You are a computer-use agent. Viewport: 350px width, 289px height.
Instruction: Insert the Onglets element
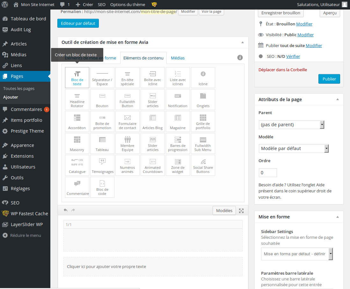point(203,100)
